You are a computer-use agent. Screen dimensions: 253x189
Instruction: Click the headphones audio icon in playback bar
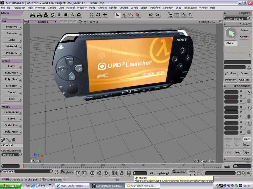[129, 173]
